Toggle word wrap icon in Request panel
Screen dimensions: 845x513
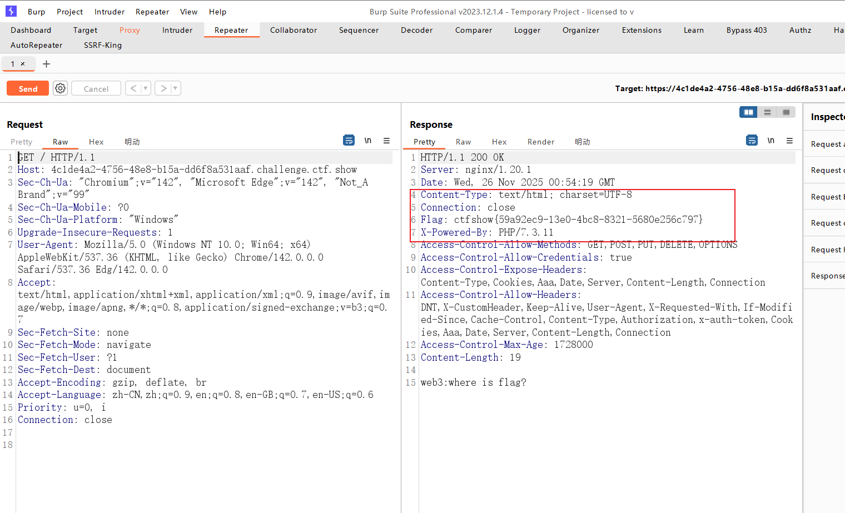349,141
